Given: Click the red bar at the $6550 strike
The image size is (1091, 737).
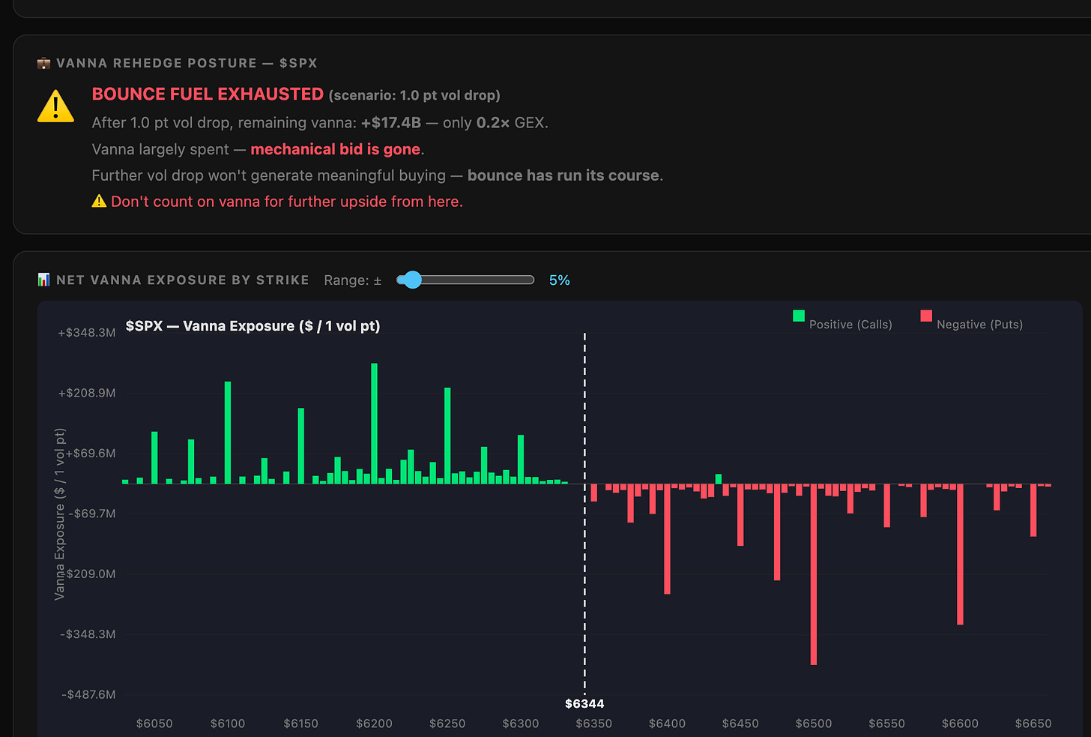Looking at the screenshot, I should [887, 506].
